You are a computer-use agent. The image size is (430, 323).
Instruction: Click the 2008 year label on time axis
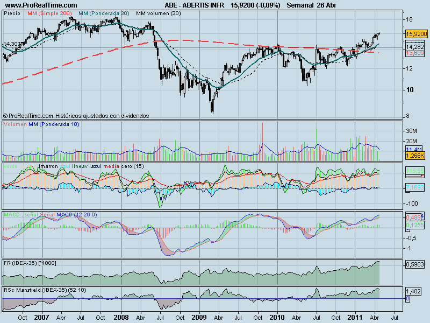[x=121, y=318]
